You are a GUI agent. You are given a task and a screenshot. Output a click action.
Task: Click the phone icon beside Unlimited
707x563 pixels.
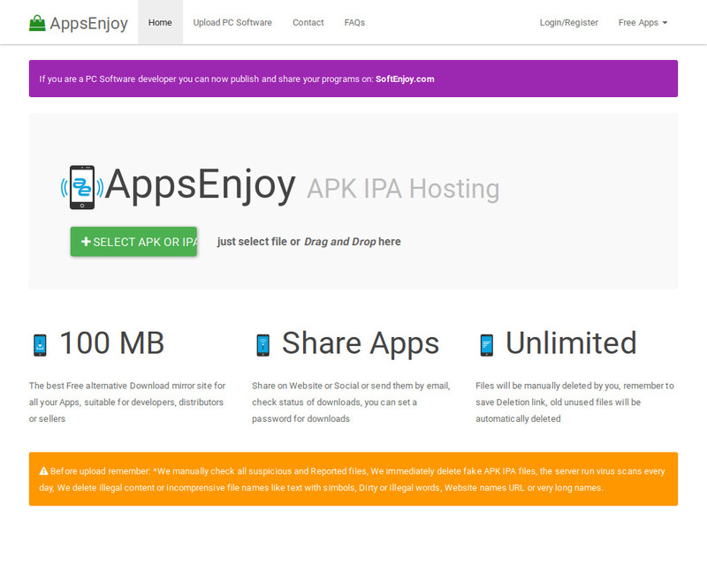coord(487,345)
